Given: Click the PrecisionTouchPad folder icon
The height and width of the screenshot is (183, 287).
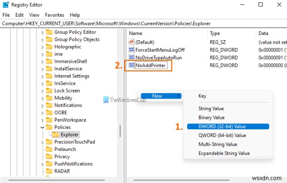Looking at the screenshot, I should pyautogui.click(x=49, y=142).
